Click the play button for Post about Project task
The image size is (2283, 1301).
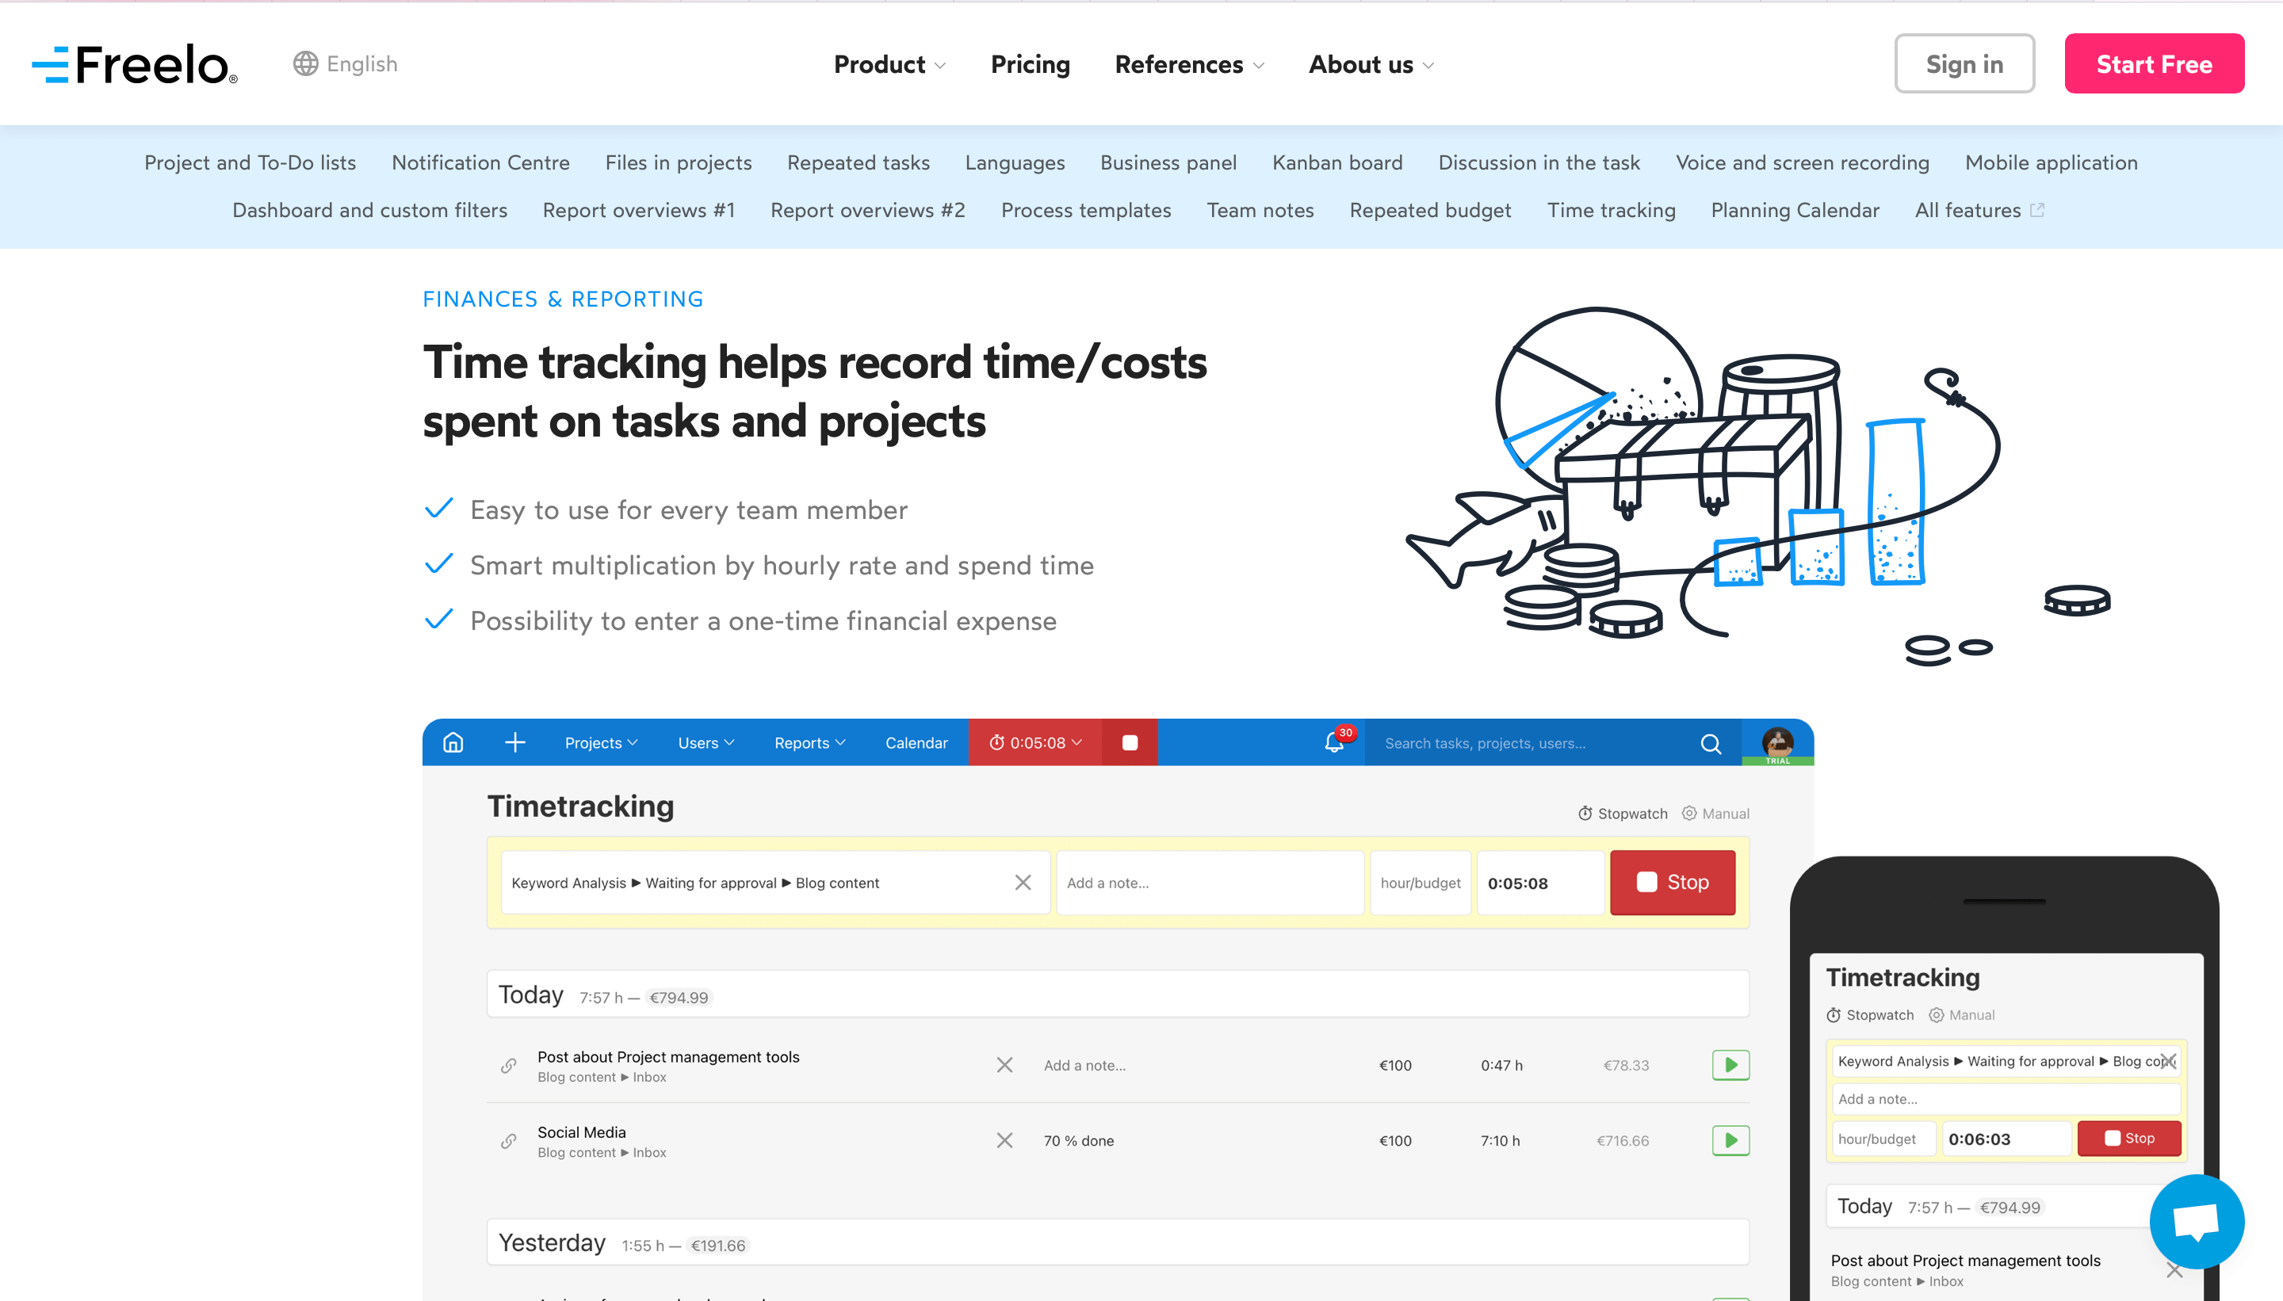1731,1066
